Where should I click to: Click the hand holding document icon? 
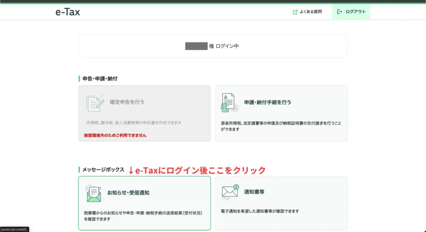pos(229,103)
